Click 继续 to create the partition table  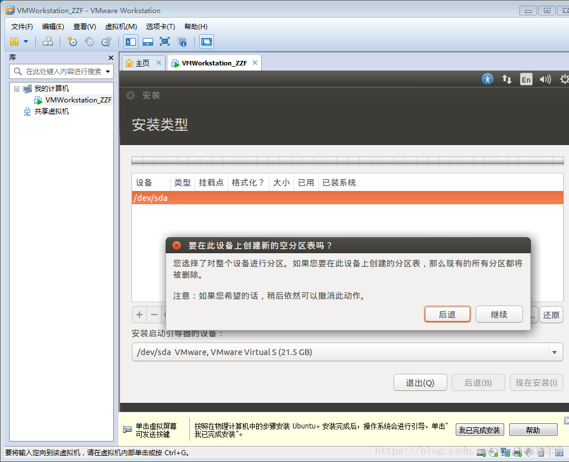pyautogui.click(x=499, y=314)
